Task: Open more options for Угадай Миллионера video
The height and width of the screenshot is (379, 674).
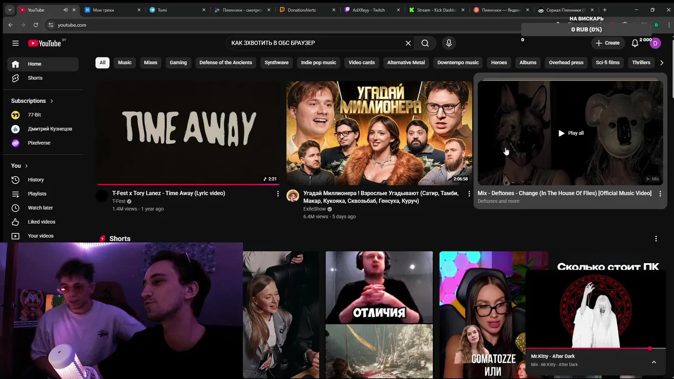Action: pos(469,194)
